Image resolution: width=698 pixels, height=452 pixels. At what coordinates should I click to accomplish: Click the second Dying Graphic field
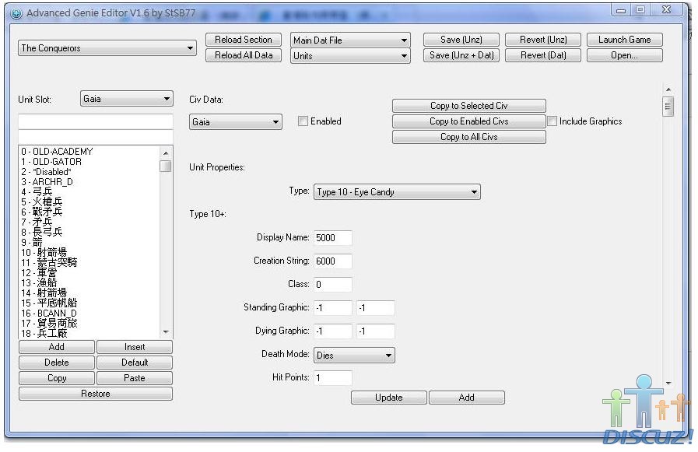coord(375,331)
